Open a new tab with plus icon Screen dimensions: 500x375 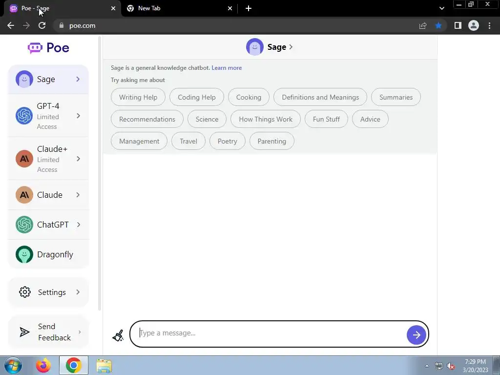tap(249, 8)
